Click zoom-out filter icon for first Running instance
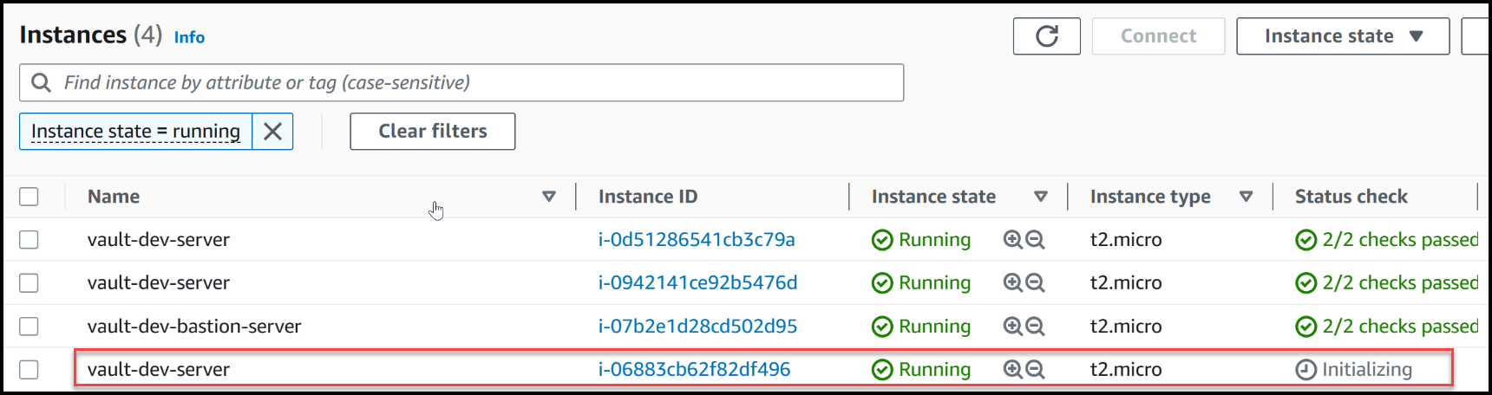The image size is (1492, 395). [x=1035, y=240]
